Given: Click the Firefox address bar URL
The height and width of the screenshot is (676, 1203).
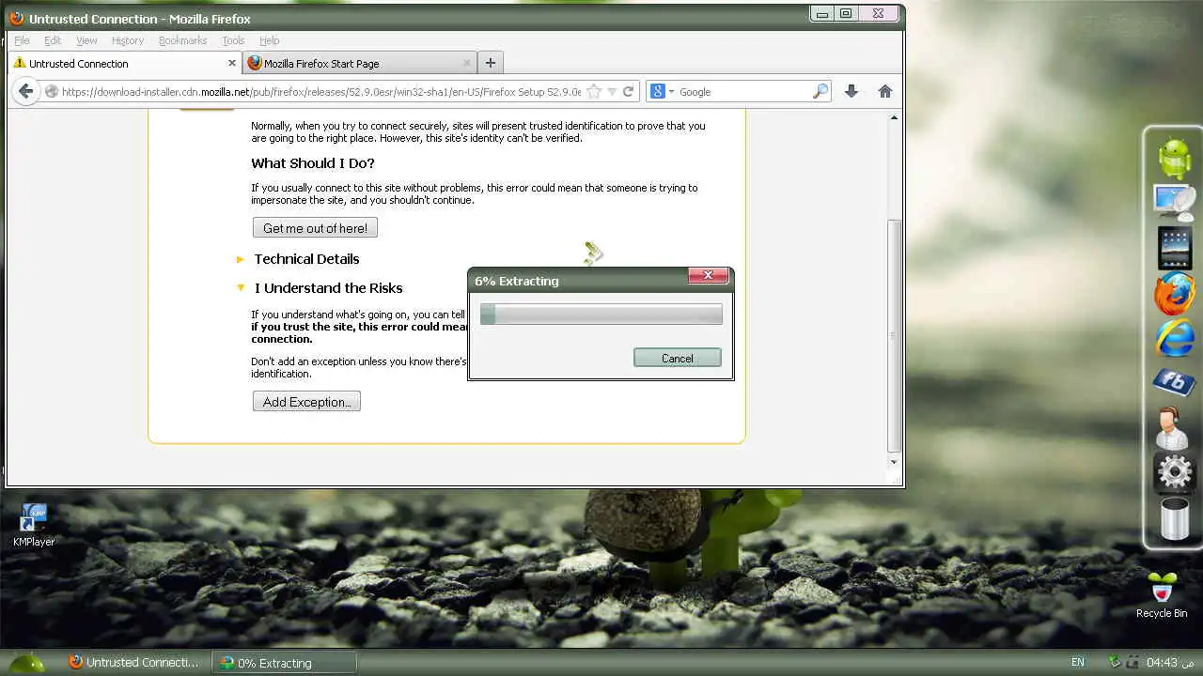Looking at the screenshot, I should coord(320,91).
